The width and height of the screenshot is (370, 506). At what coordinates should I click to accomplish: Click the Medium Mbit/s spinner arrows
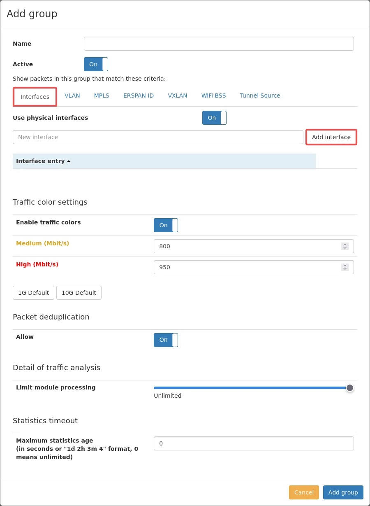(x=345, y=246)
